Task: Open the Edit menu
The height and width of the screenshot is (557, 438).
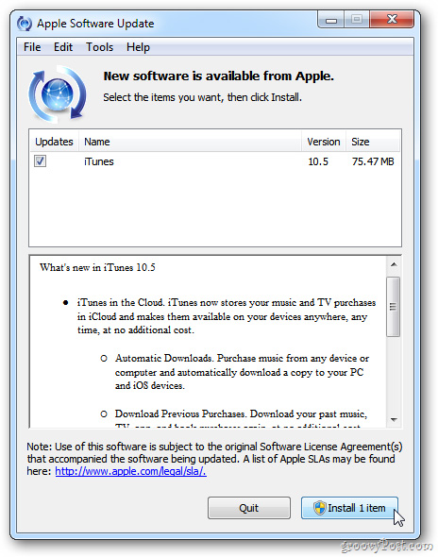Action: click(63, 47)
